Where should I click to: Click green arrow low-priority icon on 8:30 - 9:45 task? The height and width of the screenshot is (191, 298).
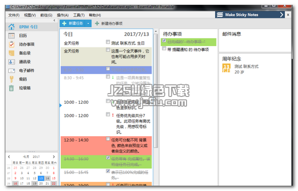[x=113, y=78]
